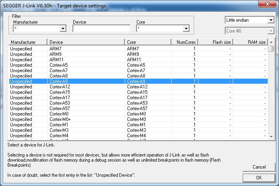This screenshot has height=186, width=279.
Task: Select the Cortex-M0 device row
Action: (x=138, y=114)
